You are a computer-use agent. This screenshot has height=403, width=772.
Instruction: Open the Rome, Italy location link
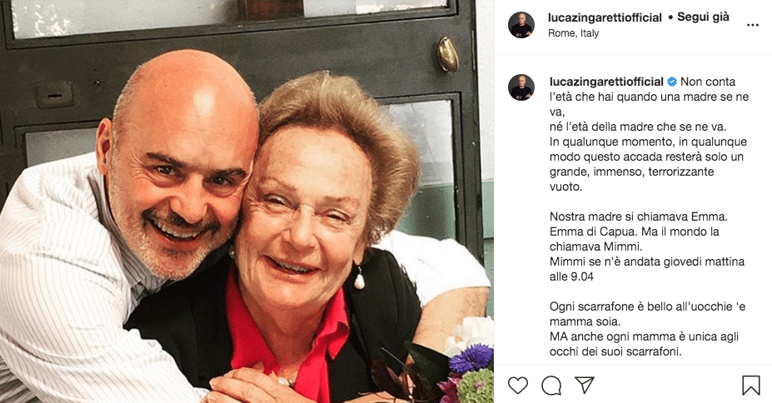coord(573,33)
